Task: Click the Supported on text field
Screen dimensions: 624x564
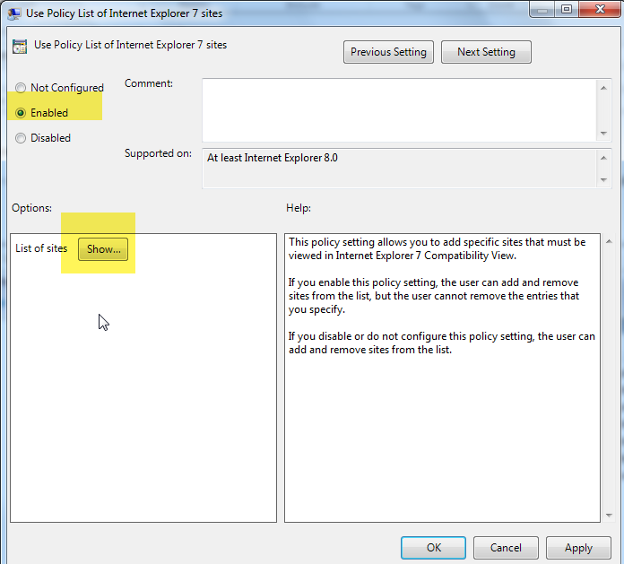Action: click(399, 169)
